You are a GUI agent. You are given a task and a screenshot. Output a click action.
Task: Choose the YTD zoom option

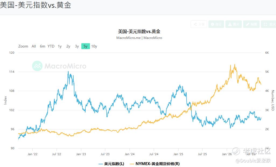click(x=51, y=46)
